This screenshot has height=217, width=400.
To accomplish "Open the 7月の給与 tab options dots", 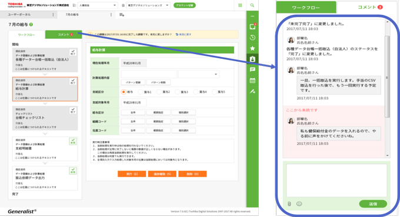I will pyautogui.click(x=111, y=15).
